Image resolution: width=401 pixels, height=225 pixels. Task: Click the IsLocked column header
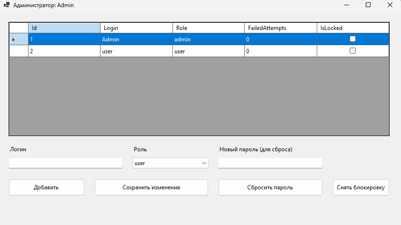[352, 28]
